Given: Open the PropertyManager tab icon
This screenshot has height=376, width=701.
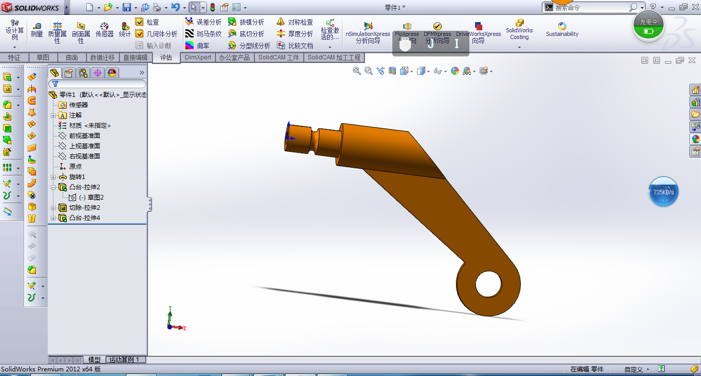Looking at the screenshot, I should (68, 72).
